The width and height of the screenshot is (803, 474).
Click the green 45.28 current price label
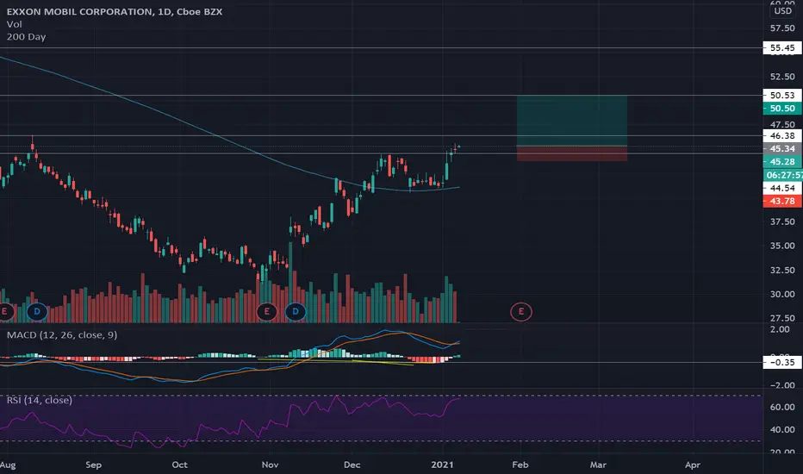782,162
